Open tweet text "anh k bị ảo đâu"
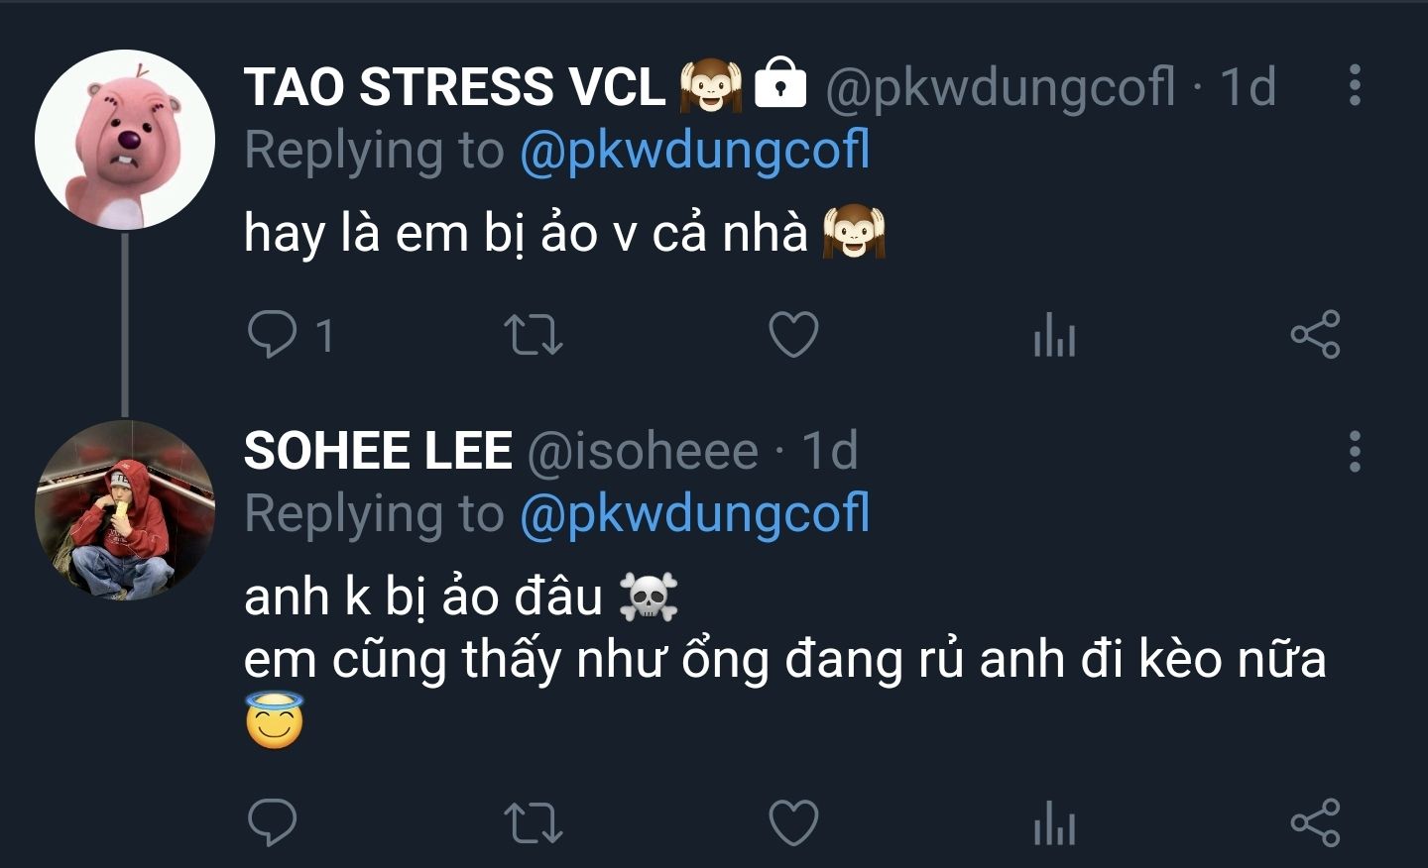 point(423,597)
